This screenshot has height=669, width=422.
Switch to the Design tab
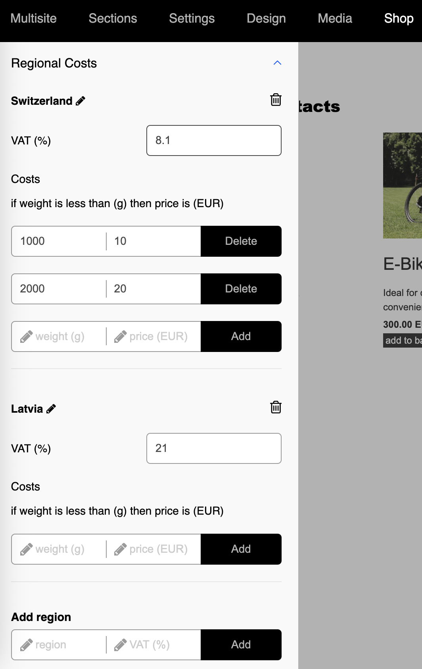click(x=266, y=18)
